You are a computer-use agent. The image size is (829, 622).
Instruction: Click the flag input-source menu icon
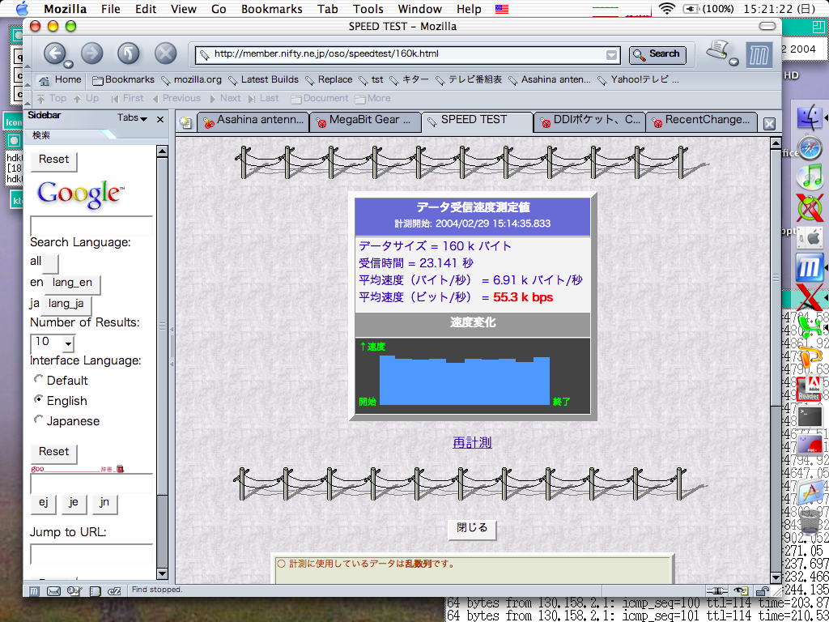click(502, 9)
